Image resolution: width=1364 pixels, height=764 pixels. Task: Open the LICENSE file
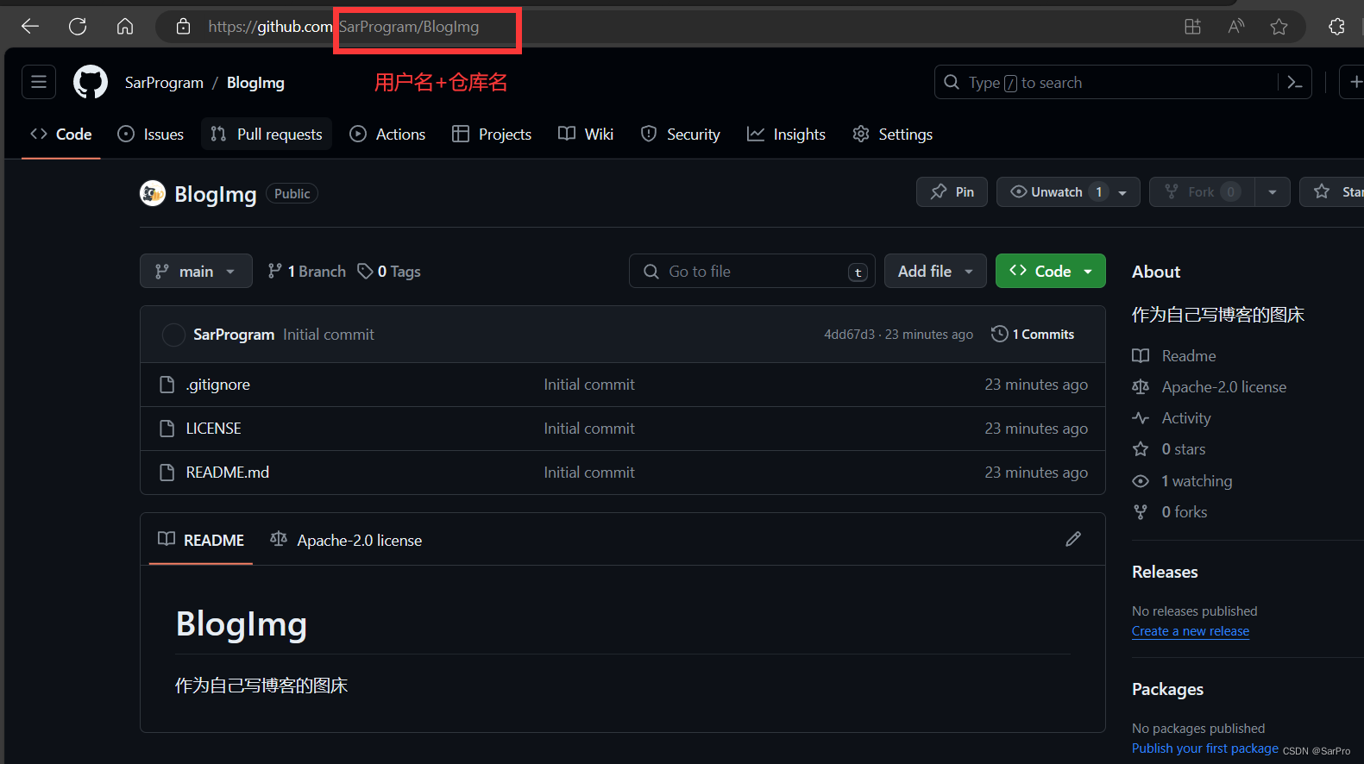pos(213,429)
